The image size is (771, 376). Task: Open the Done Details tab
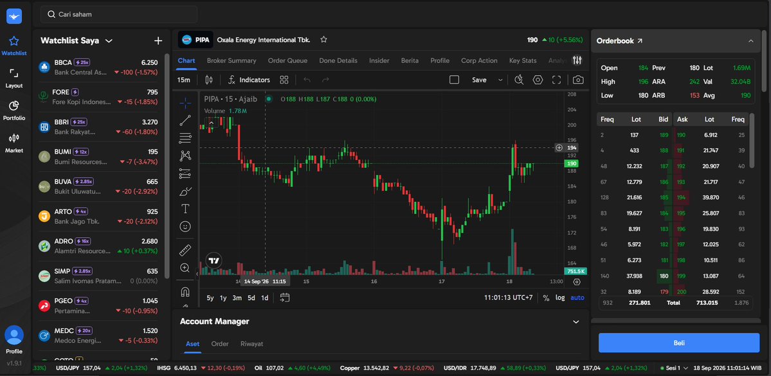(338, 60)
